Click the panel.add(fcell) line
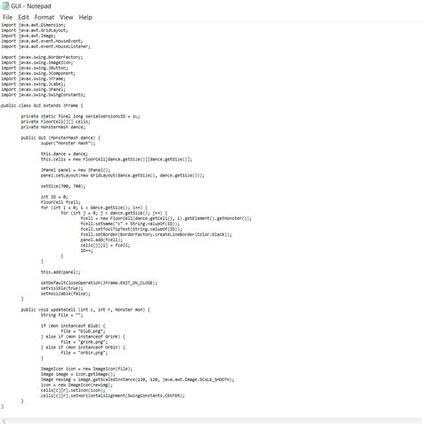The width and height of the screenshot is (422, 424). (101, 240)
